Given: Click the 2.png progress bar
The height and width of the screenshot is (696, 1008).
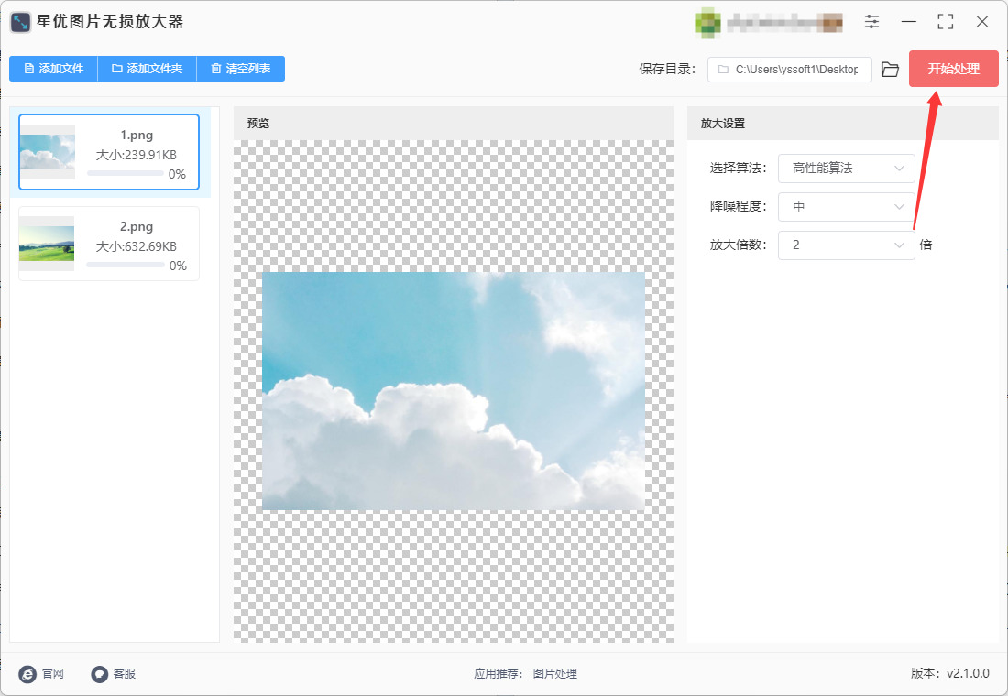Looking at the screenshot, I should tap(126, 265).
